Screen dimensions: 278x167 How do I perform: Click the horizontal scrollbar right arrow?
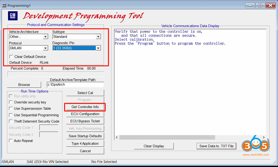coord(264,138)
